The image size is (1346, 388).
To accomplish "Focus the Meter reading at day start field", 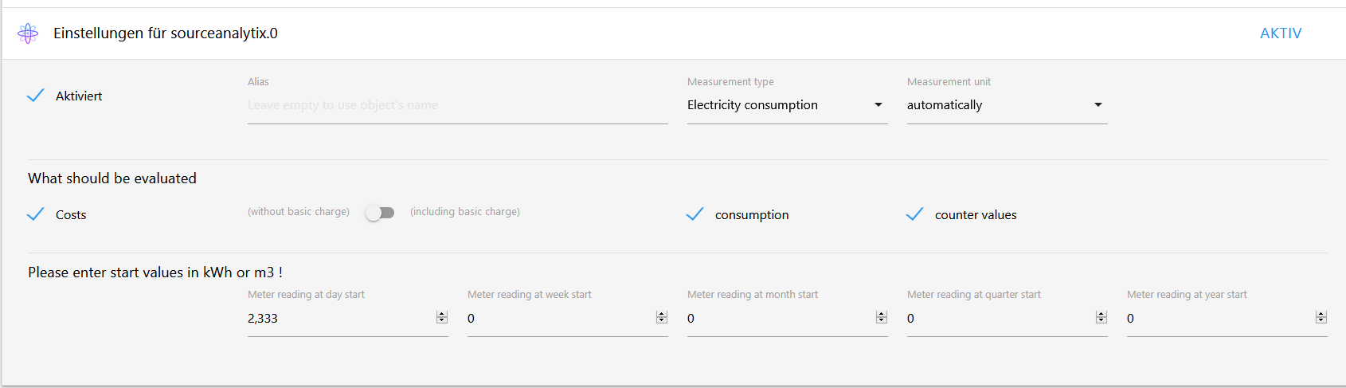I will (x=338, y=319).
